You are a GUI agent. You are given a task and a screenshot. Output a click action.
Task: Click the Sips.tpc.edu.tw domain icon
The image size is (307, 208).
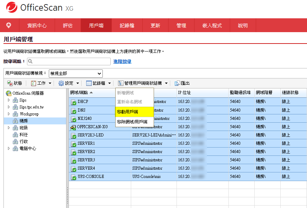pos(15,107)
